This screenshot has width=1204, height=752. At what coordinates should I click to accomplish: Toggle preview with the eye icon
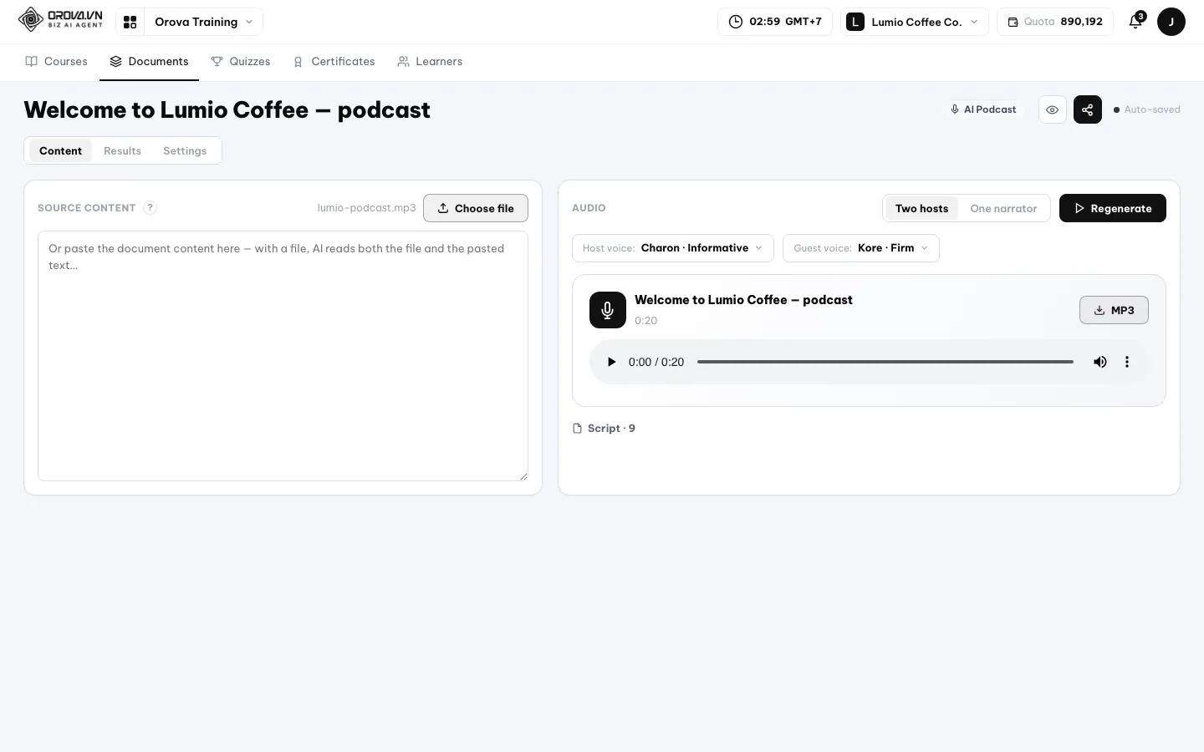tap(1052, 109)
